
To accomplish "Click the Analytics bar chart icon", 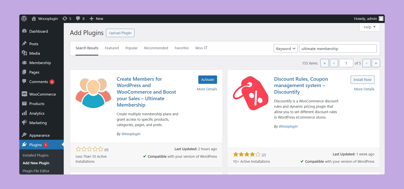I will point(24,113).
